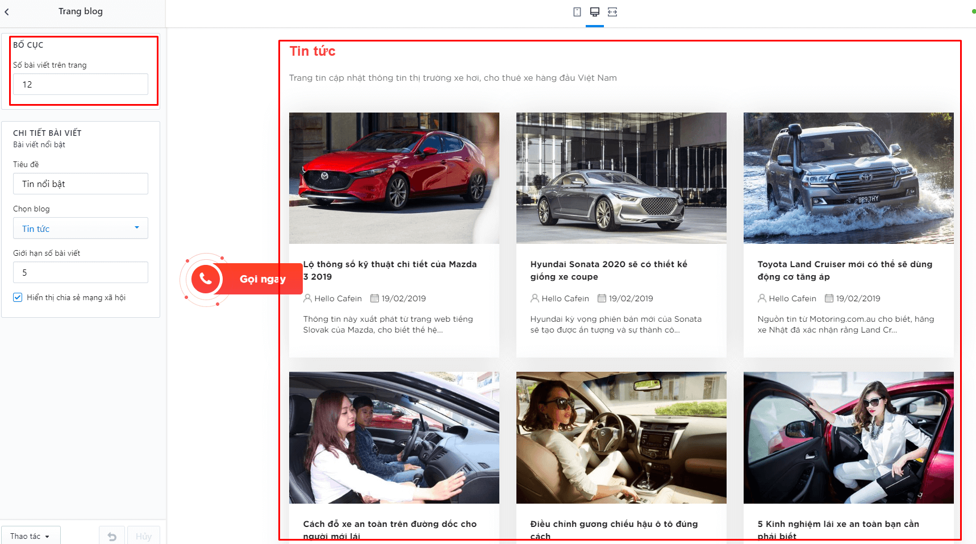Click the Trang blog panel title
Screen dimensions: 976x544
81,11
